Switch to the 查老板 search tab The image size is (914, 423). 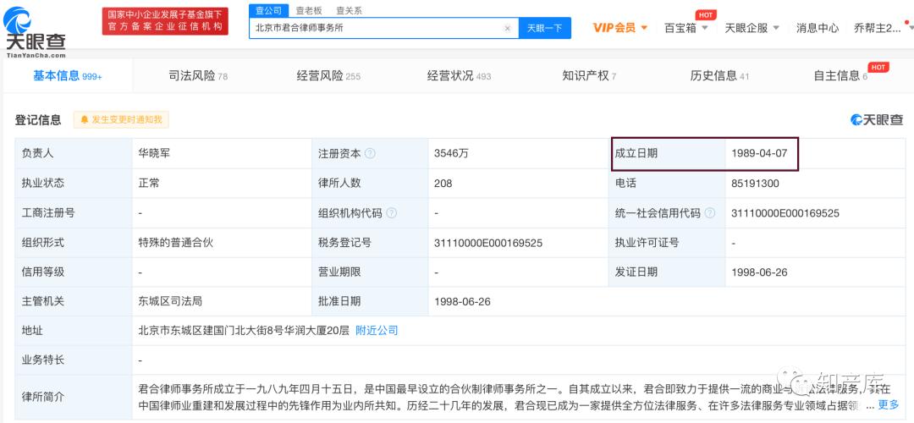pos(308,10)
